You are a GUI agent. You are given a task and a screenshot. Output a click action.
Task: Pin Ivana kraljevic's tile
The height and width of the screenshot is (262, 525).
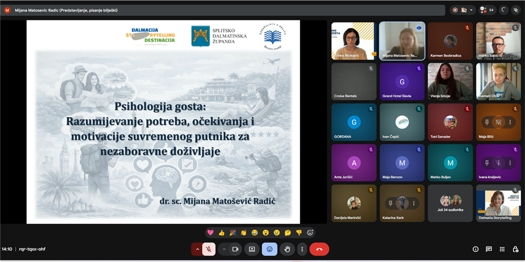pyautogui.click(x=487, y=163)
